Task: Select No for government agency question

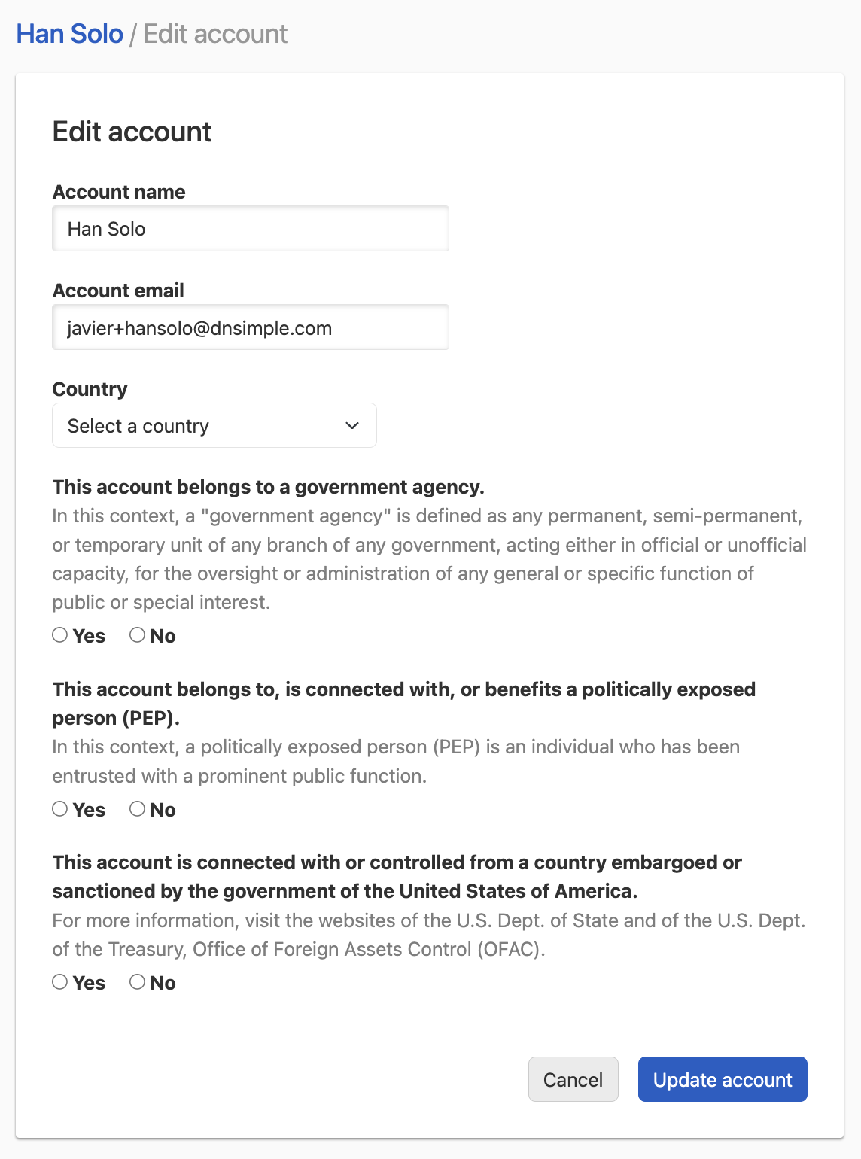Action: click(137, 634)
